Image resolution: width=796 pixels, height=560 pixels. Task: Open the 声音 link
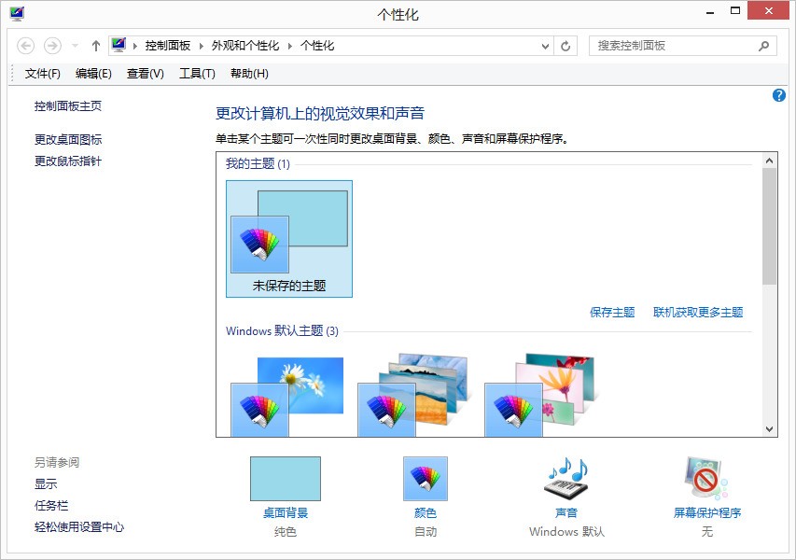coord(566,512)
